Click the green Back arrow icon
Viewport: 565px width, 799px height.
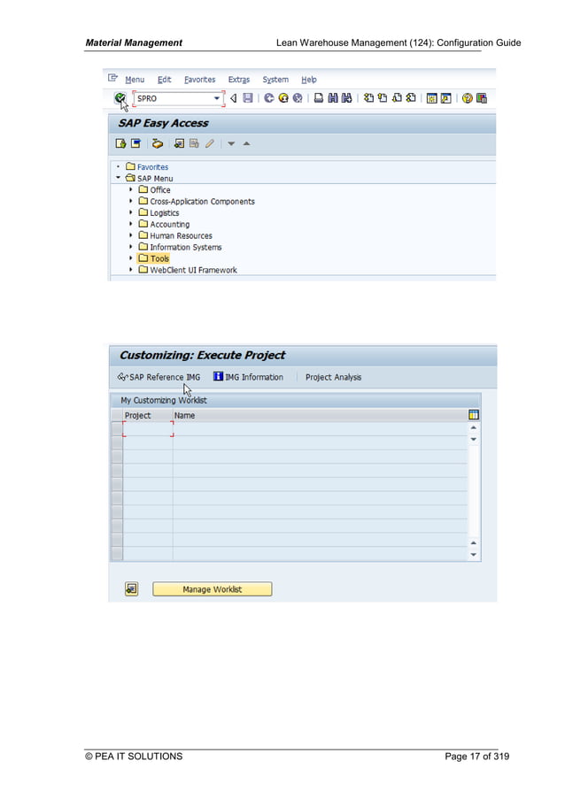point(268,98)
